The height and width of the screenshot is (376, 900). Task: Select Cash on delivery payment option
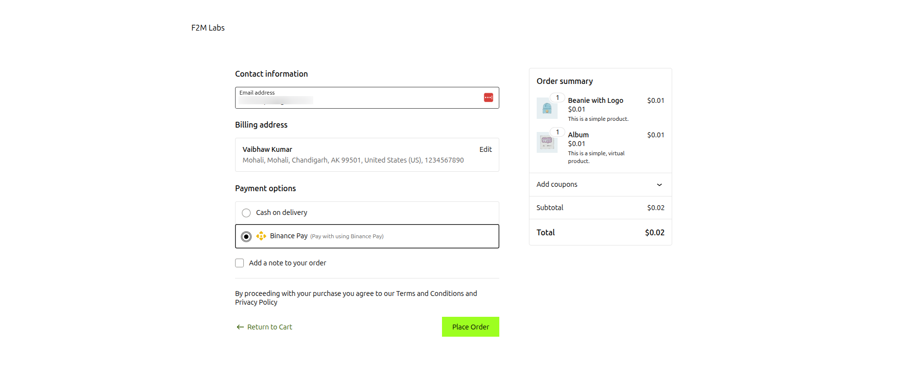pos(246,213)
